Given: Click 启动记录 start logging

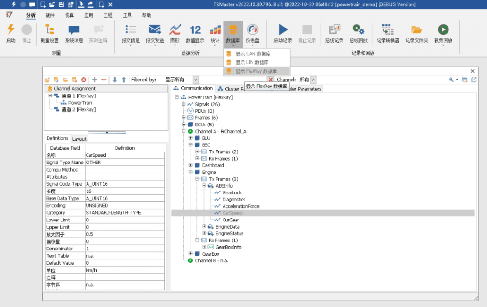Looking at the screenshot, I should [282, 33].
